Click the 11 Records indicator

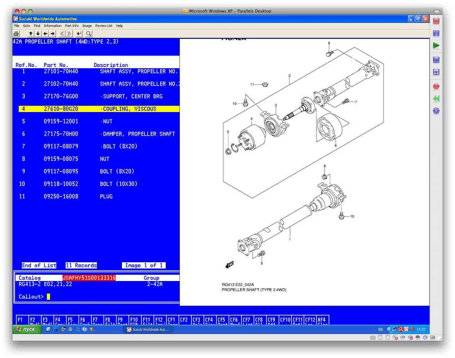click(81, 265)
